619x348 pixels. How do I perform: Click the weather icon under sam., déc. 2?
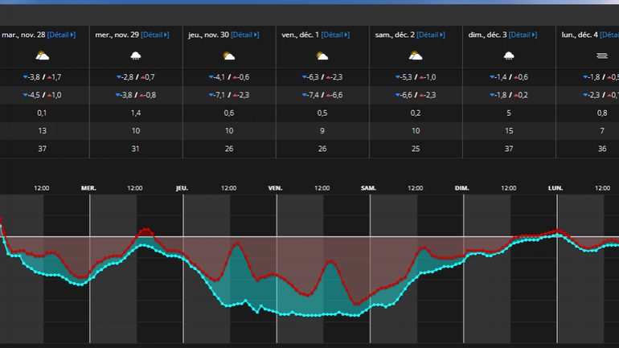click(415, 55)
